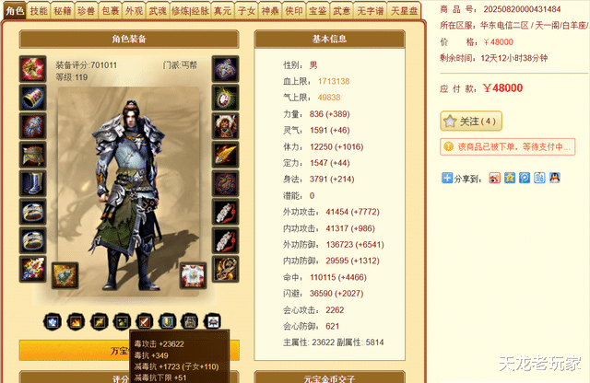Click the blue plus share icon

point(447,178)
